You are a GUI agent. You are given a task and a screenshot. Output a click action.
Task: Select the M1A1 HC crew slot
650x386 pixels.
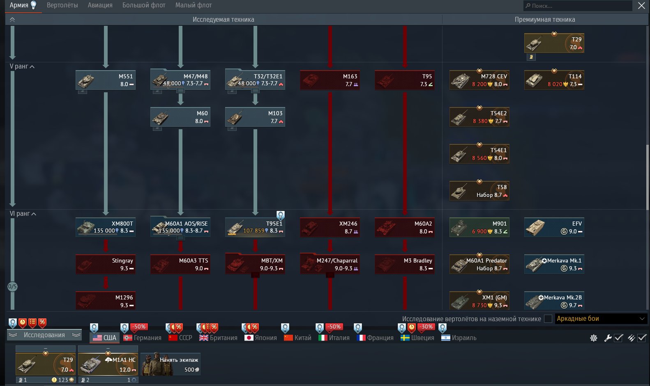click(108, 364)
